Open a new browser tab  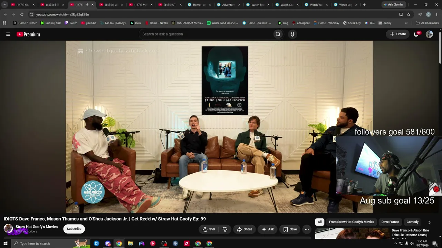pos(364,5)
